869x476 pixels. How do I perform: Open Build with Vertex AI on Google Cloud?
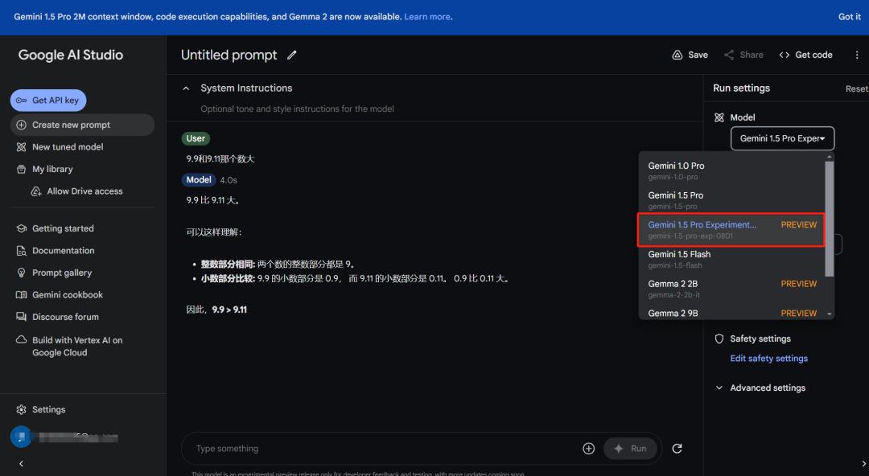(75, 346)
